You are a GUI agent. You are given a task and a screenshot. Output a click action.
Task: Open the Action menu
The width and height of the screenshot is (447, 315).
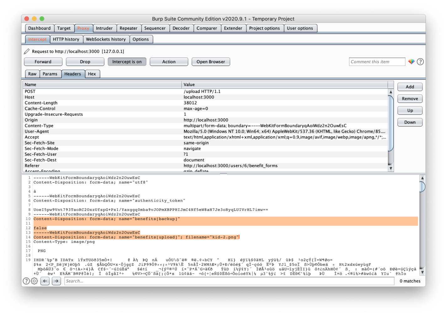pyautogui.click(x=169, y=62)
